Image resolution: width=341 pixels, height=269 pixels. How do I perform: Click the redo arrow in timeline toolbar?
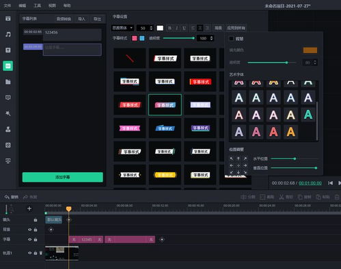coord(25,197)
